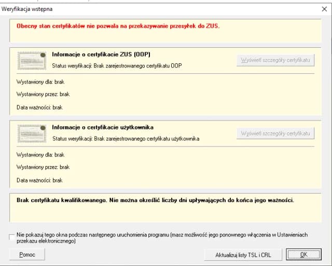Image resolution: width=332 pixels, height=266 pixels.
Task: Select the red certificate status warning text
Action: (x=118, y=26)
